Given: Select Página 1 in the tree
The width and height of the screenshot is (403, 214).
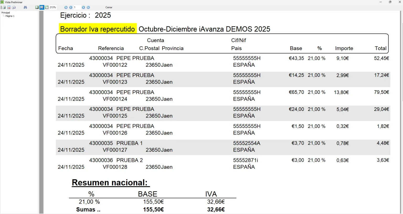Looking at the screenshot, I should point(10,16).
